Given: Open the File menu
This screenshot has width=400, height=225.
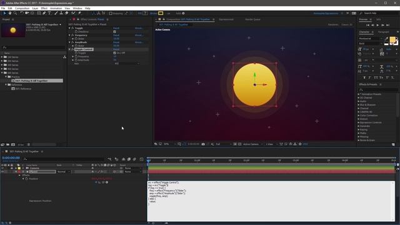Looking at the screenshot, I should point(3,8).
